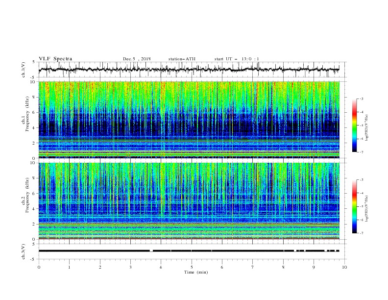
Task: Click time axis tick label "5"
Action: [192, 267]
